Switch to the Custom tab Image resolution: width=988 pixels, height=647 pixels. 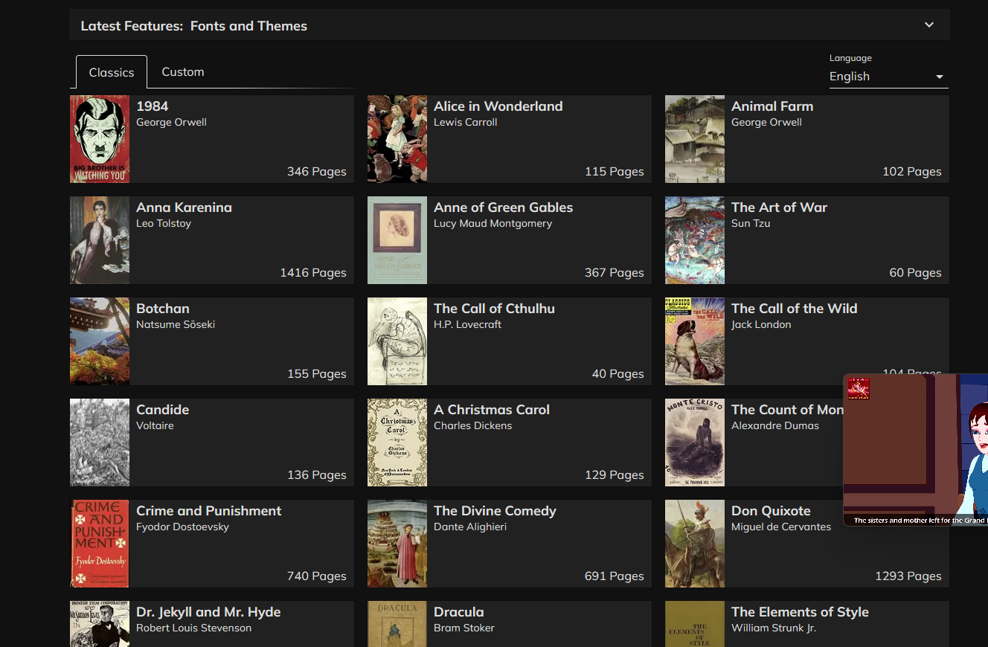tap(182, 72)
